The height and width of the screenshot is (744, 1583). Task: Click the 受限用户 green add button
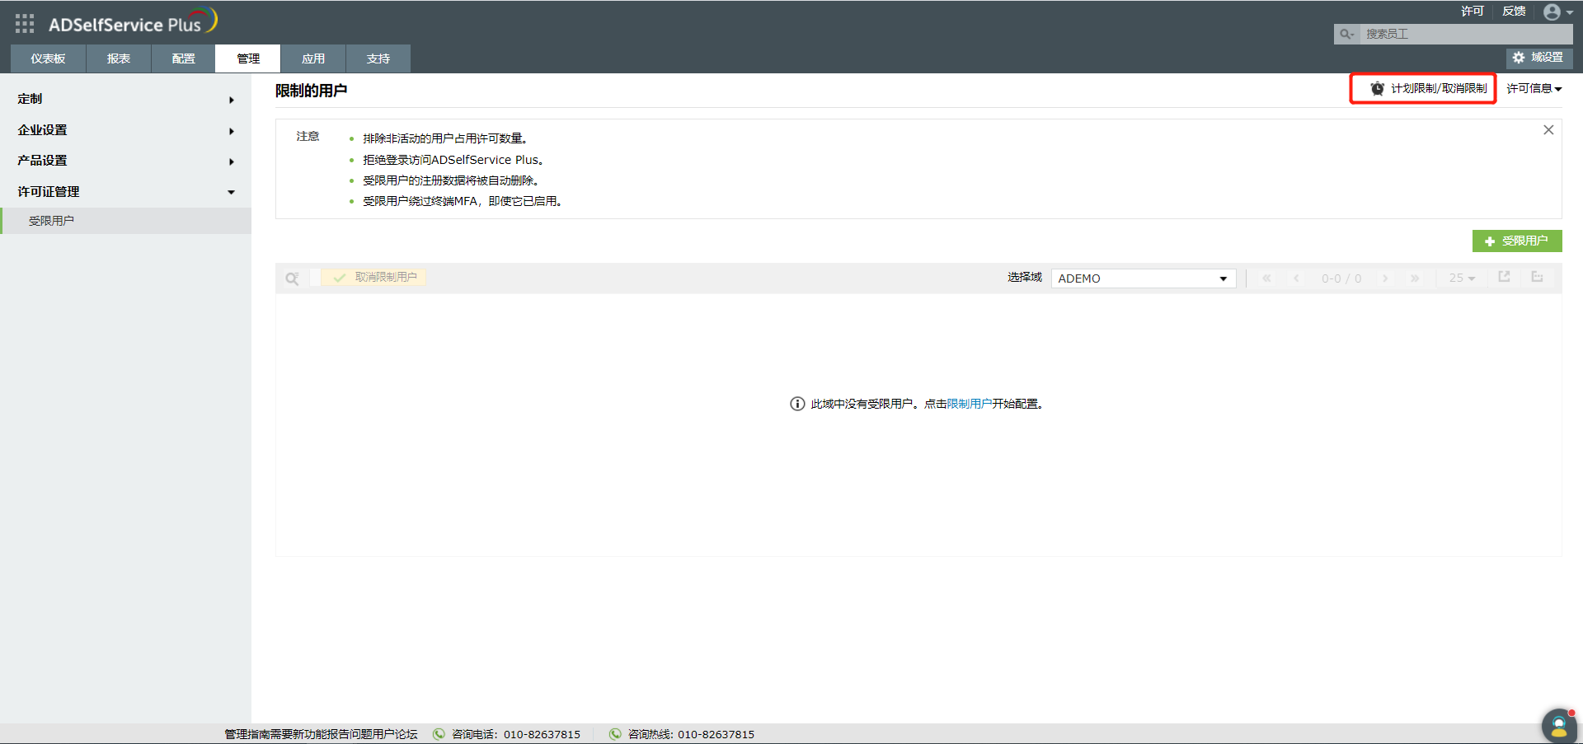pyautogui.click(x=1517, y=241)
